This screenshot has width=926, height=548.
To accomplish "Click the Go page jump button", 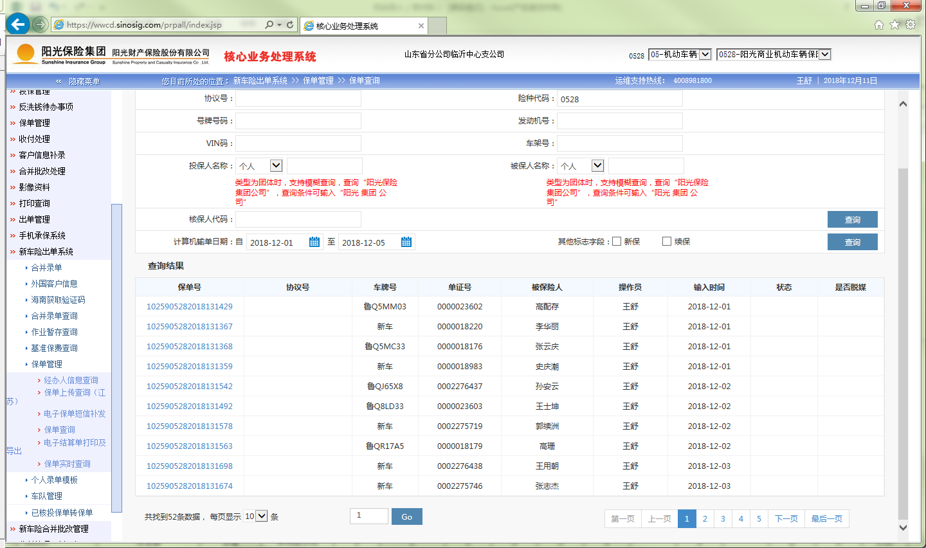I will coord(406,516).
